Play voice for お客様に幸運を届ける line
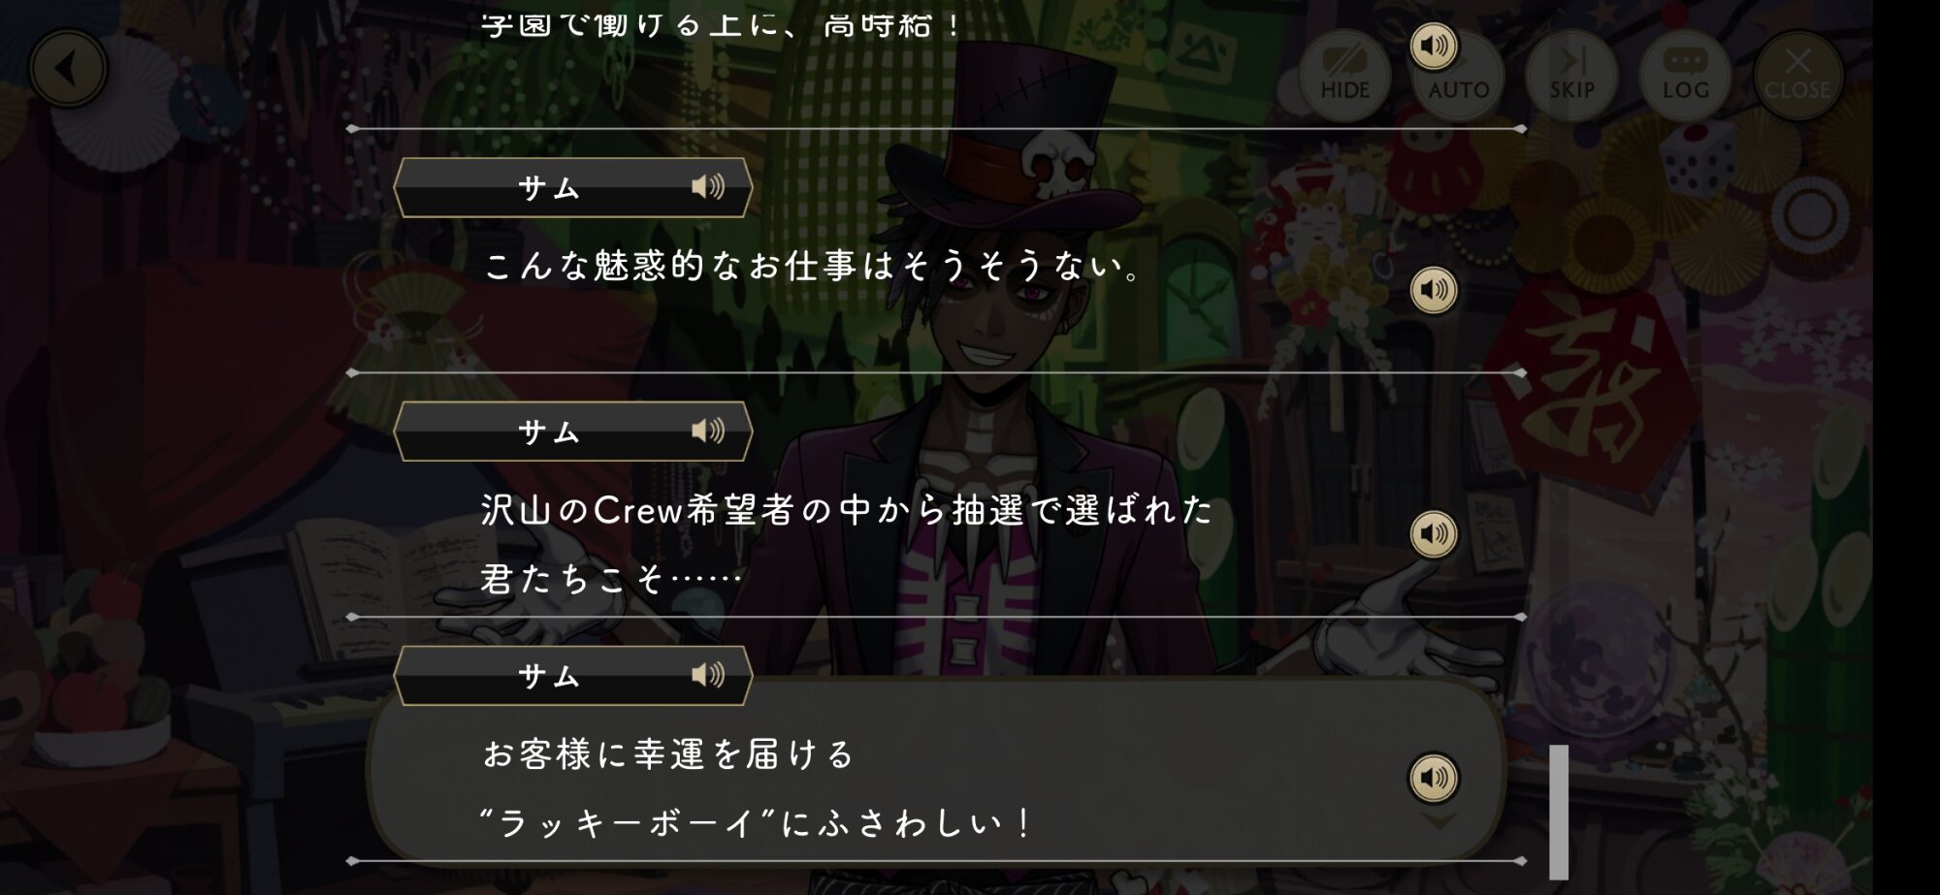Screen dimensions: 1940x895 pos(1434,778)
